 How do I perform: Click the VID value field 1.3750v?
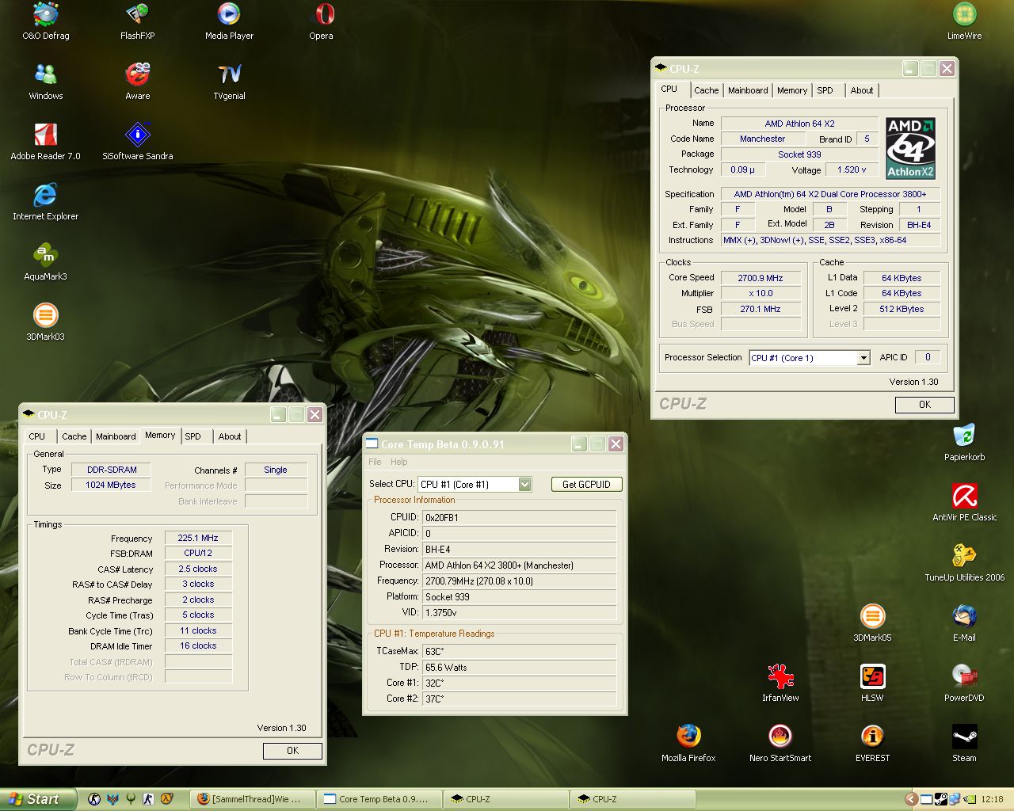point(520,612)
